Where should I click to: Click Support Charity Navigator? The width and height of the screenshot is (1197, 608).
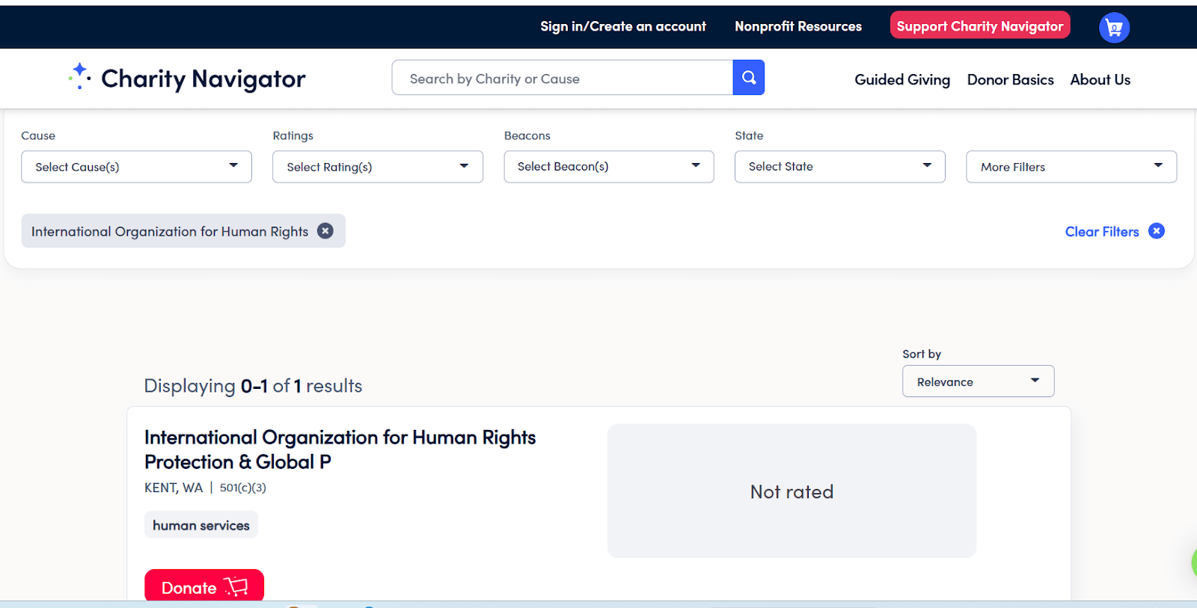point(979,25)
